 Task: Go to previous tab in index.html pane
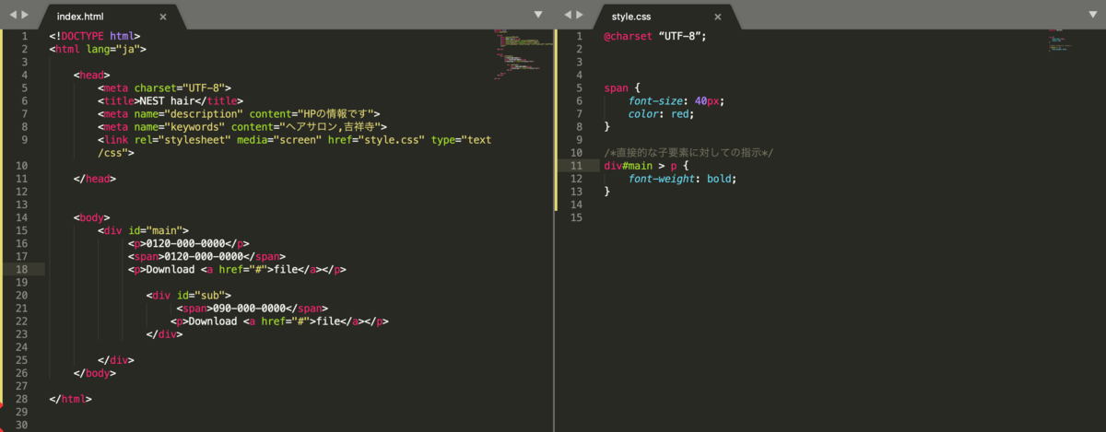11,16
